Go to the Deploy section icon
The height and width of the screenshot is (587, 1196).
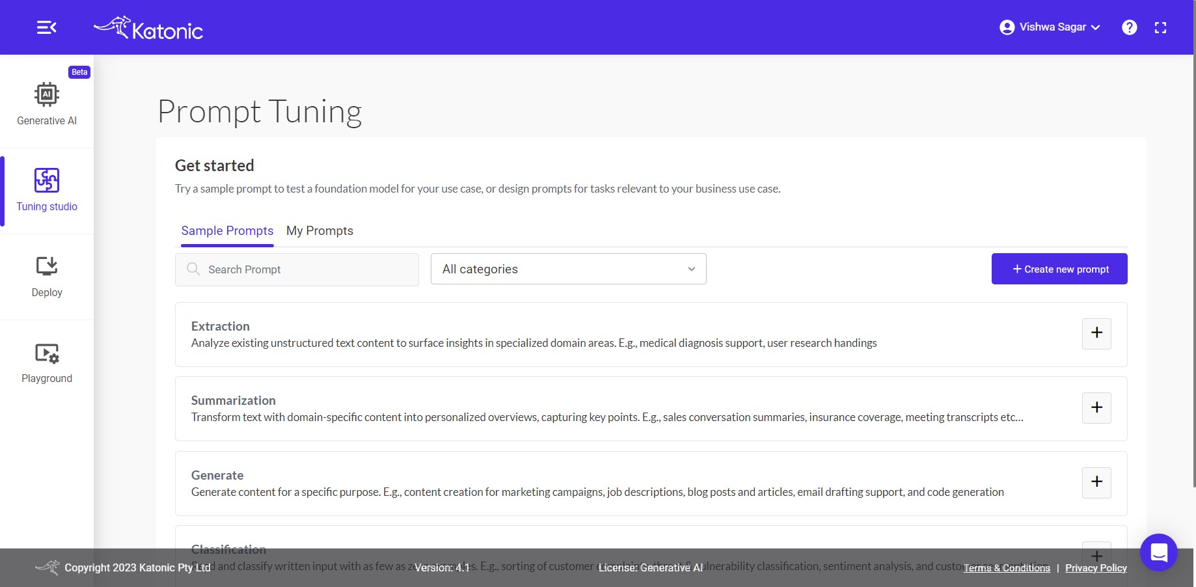pos(47,266)
